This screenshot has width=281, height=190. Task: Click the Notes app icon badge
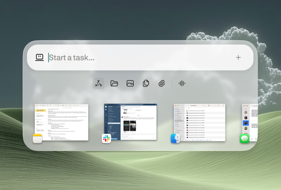[x=38, y=138]
